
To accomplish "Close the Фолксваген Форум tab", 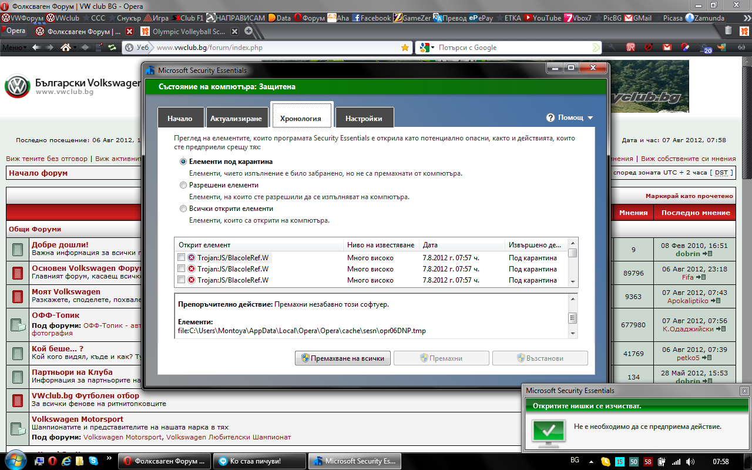I will (x=129, y=32).
